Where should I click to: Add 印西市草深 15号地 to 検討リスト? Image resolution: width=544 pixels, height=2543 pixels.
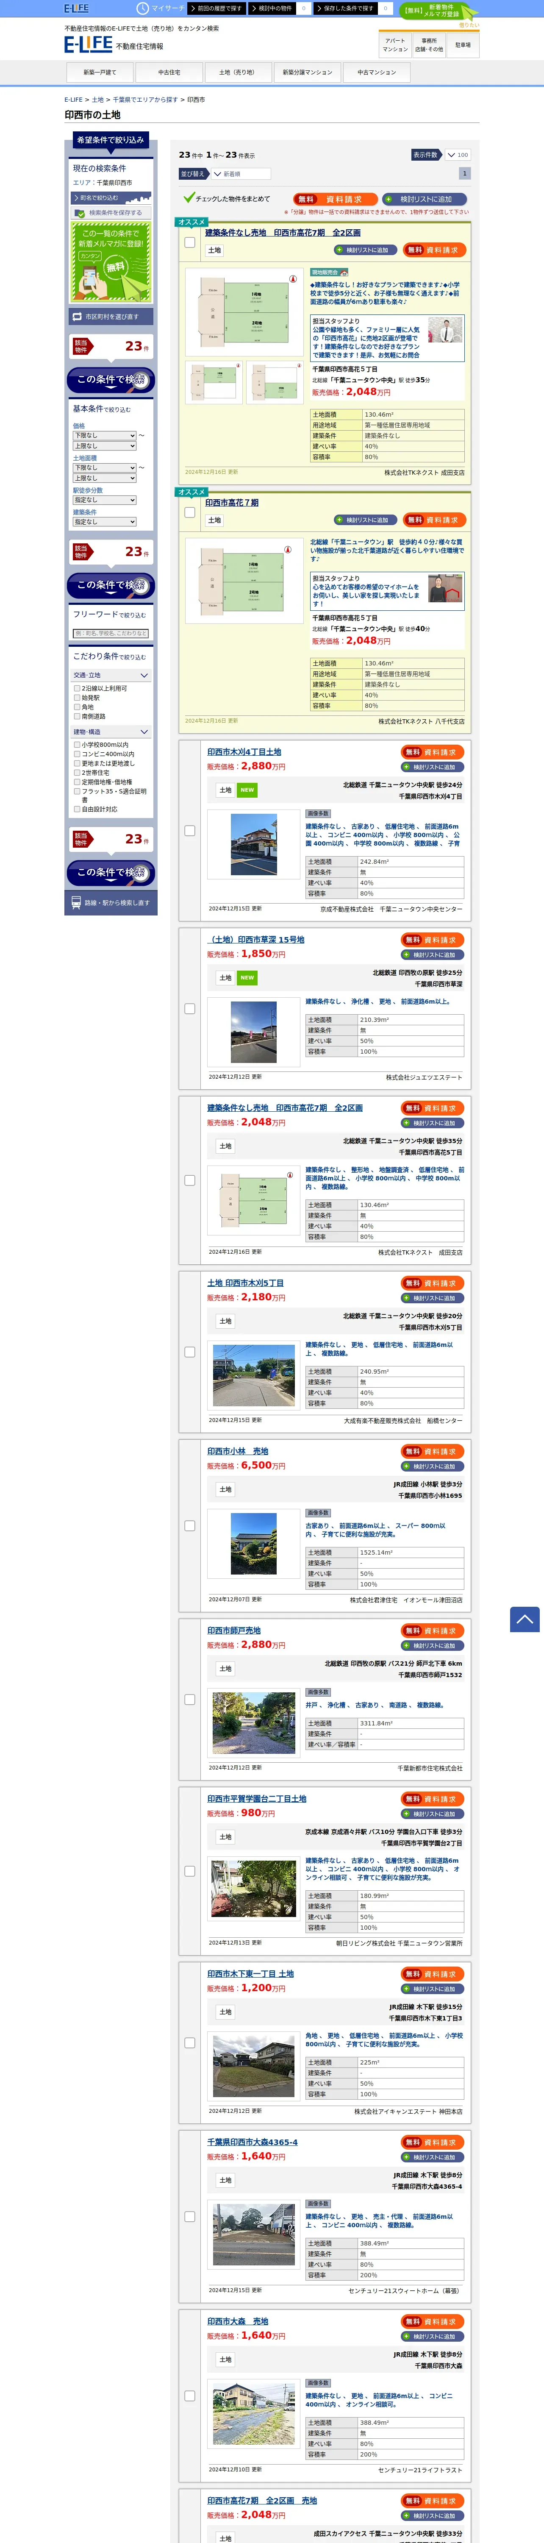click(433, 954)
